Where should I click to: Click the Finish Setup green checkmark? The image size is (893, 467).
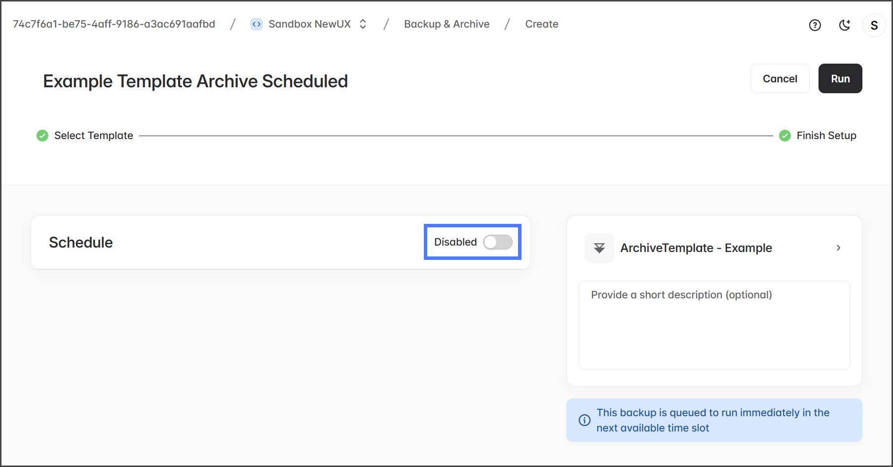pos(784,136)
